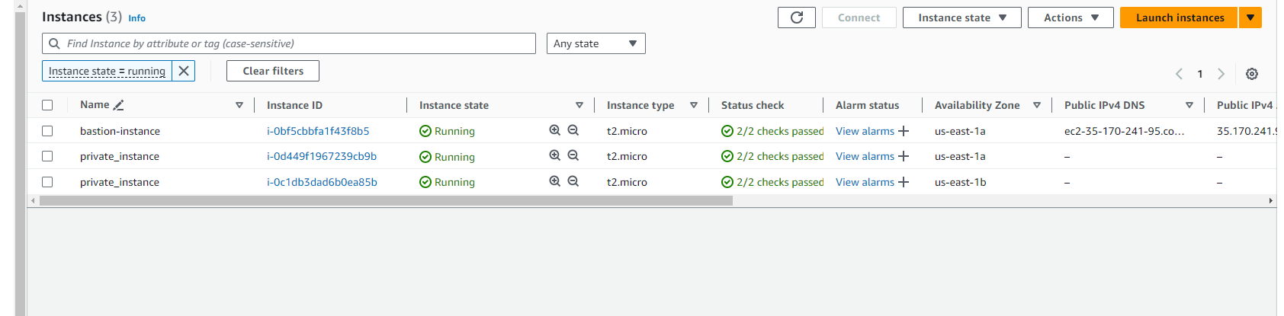Click zoom-in icon in the last instance row
This screenshot has width=1284, height=316.
[x=555, y=182]
